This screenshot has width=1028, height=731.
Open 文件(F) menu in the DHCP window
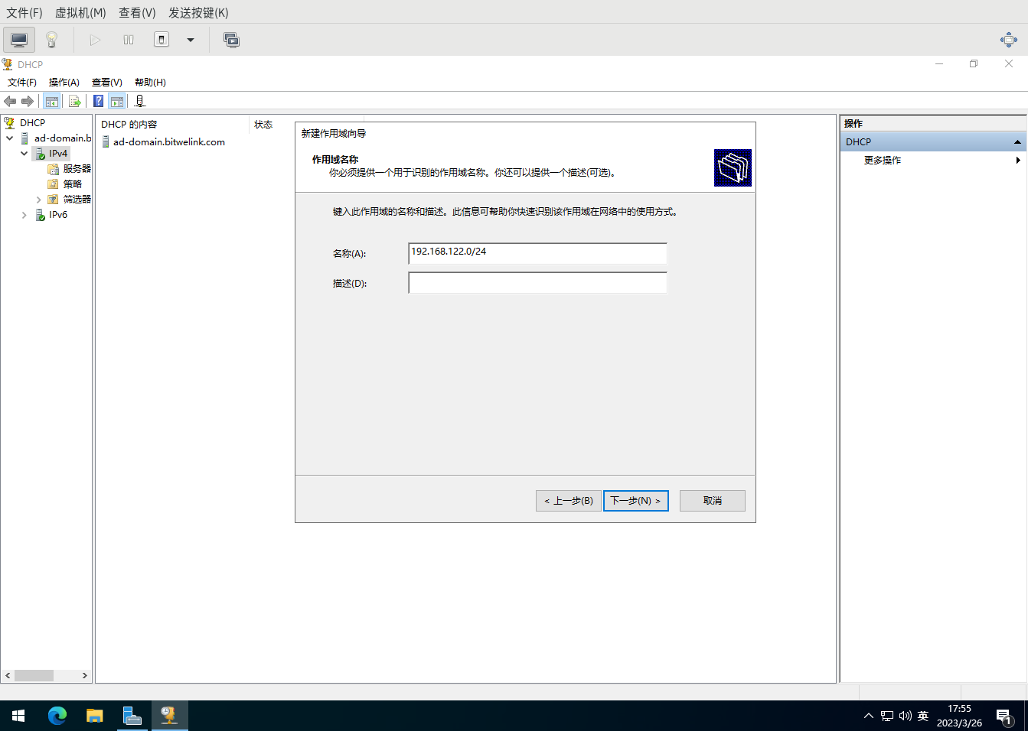click(x=22, y=83)
